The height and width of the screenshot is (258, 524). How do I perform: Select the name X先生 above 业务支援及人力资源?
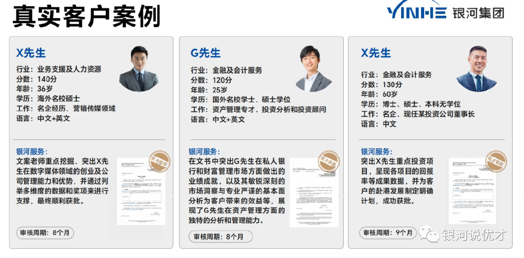pos(31,53)
